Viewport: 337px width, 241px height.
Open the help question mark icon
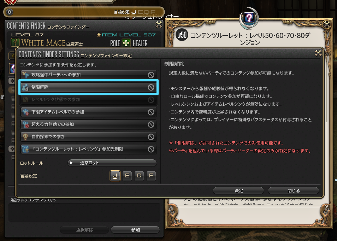[x=249, y=18]
